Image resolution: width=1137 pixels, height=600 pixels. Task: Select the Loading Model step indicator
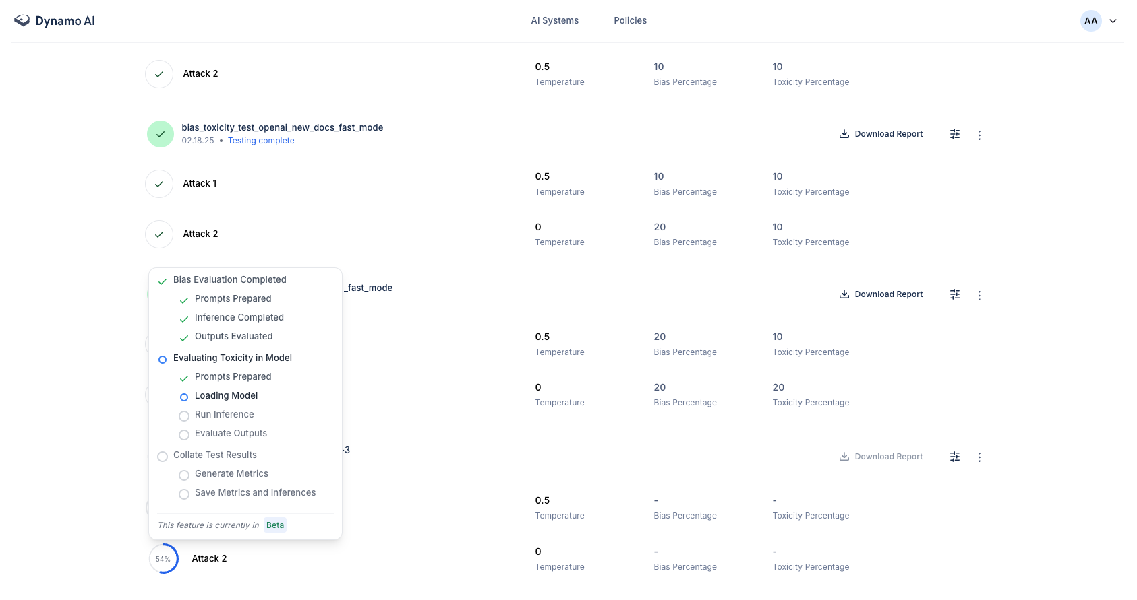point(183,397)
